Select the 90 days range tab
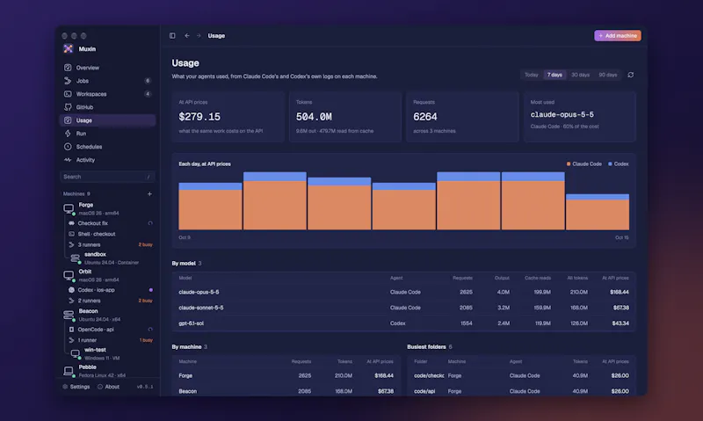 [x=608, y=75]
